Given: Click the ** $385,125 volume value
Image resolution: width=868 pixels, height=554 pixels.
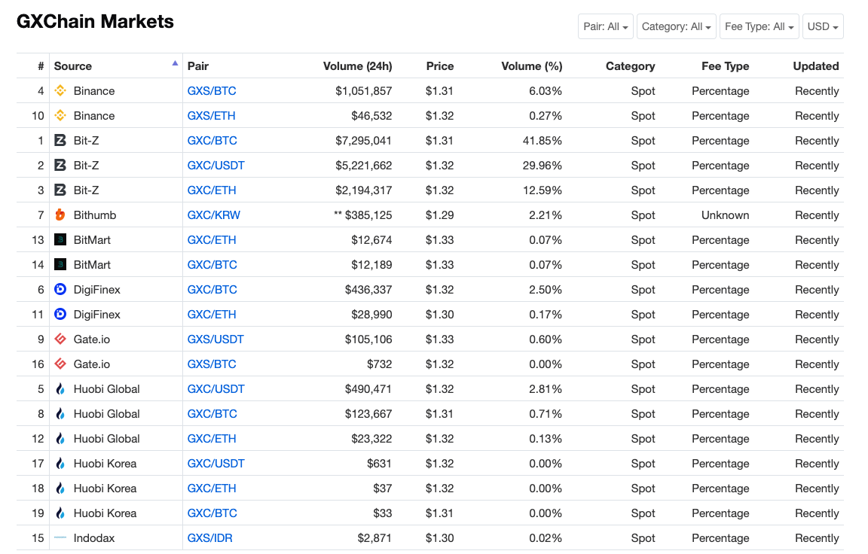Looking at the screenshot, I should tap(362, 215).
